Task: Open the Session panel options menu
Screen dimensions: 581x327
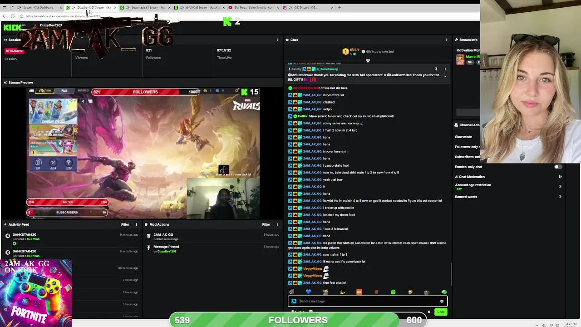Action: pyautogui.click(x=277, y=40)
